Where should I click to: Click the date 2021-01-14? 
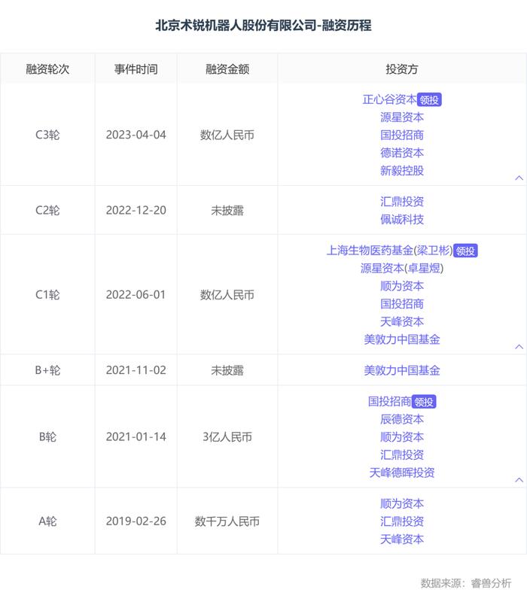pyautogui.click(x=136, y=437)
